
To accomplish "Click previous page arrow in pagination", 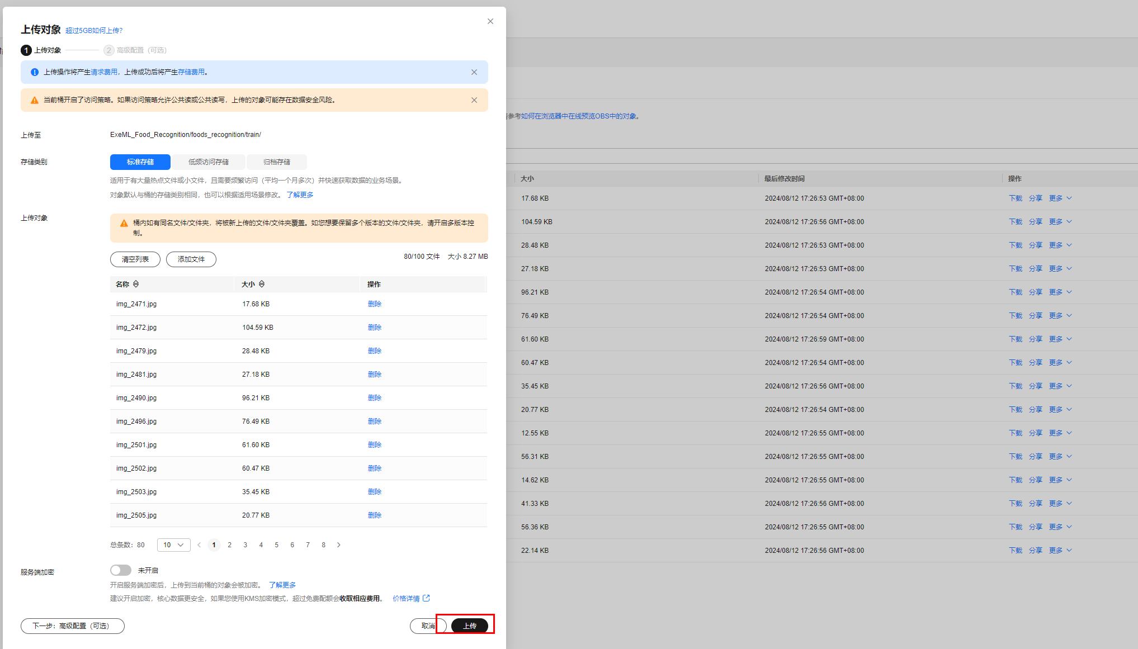I will point(199,545).
